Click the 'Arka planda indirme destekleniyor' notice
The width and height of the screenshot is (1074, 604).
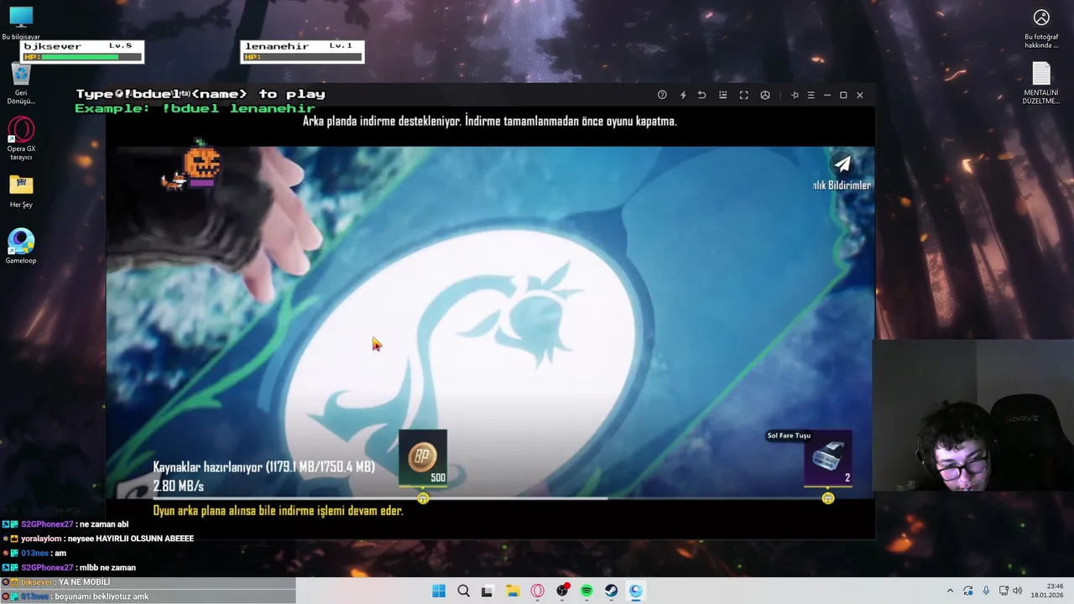(489, 121)
